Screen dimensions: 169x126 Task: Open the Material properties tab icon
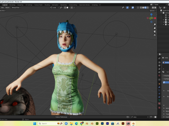(x=159, y=104)
